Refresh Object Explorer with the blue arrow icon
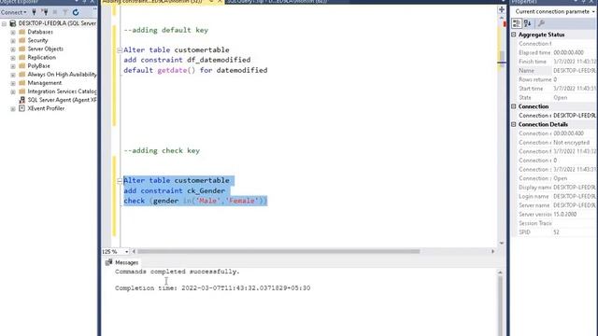This screenshot has height=336, width=598. point(76,12)
